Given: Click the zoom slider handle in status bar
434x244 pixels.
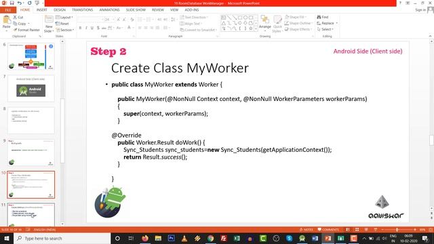Looking at the screenshot, I should (x=397, y=230).
